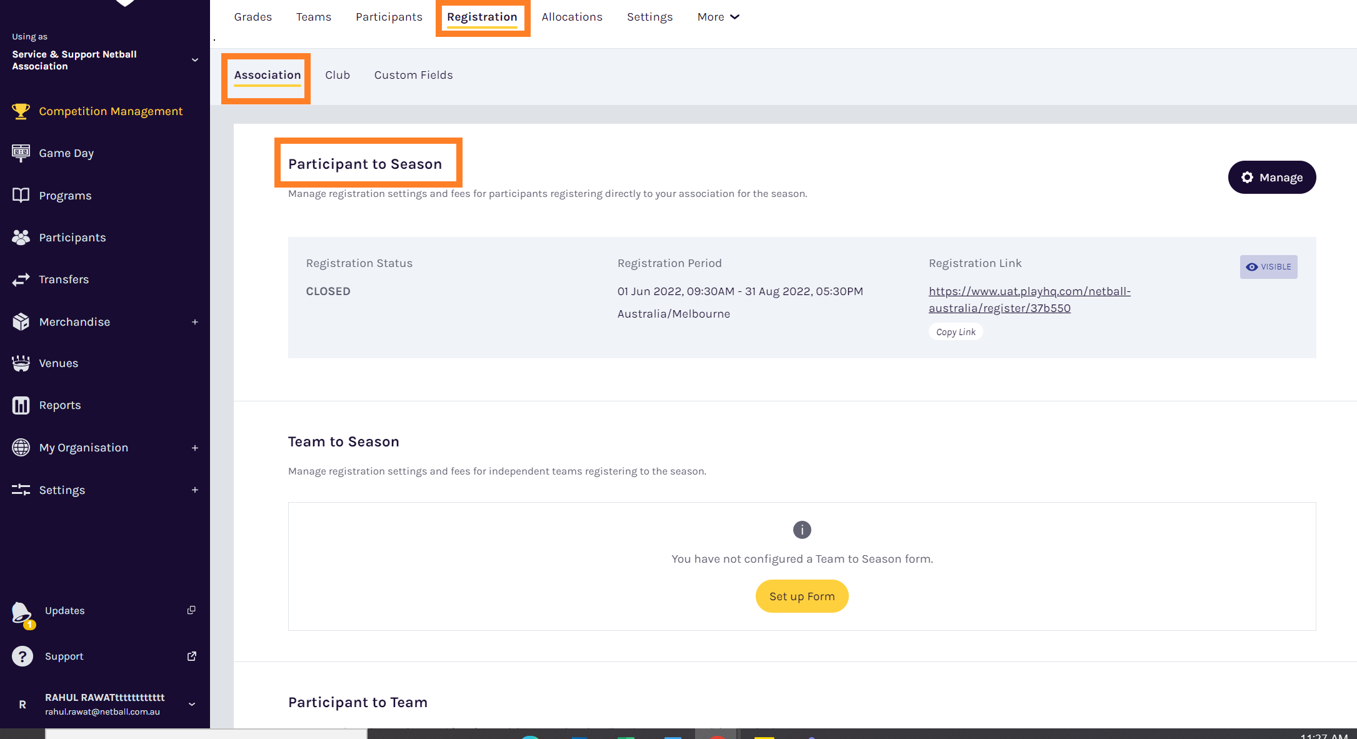The image size is (1357, 739).
Task: Expand My Organisation plus sign
Action: pos(194,448)
